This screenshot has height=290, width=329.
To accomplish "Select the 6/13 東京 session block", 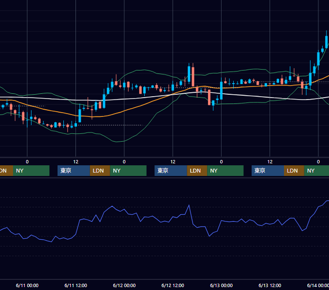I will tap(268, 171).
